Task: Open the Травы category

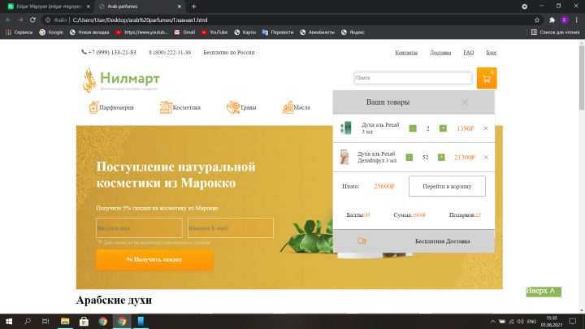Action: [x=241, y=107]
